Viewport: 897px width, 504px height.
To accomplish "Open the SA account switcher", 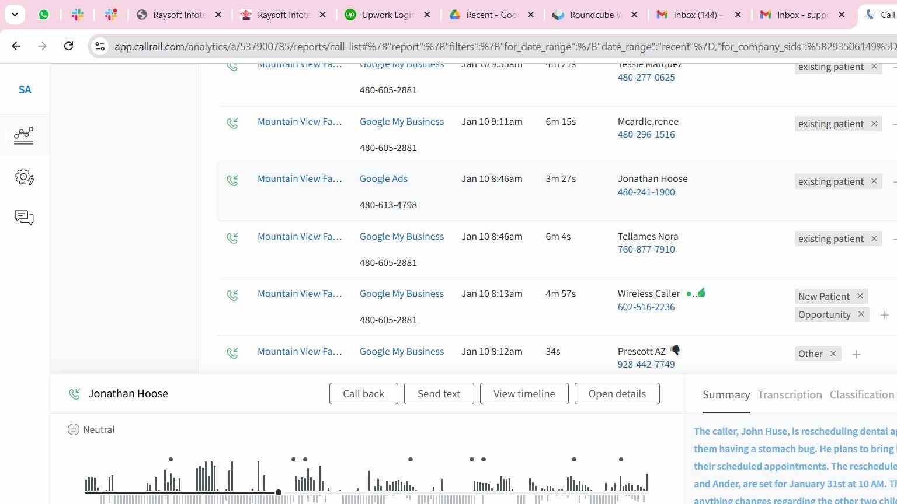I will (25, 90).
